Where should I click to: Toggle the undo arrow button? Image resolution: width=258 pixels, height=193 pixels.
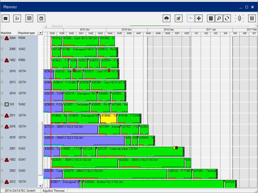point(190,18)
